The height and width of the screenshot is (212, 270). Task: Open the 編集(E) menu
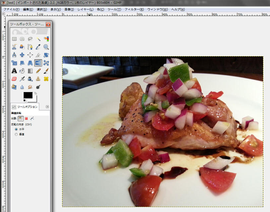point(28,9)
